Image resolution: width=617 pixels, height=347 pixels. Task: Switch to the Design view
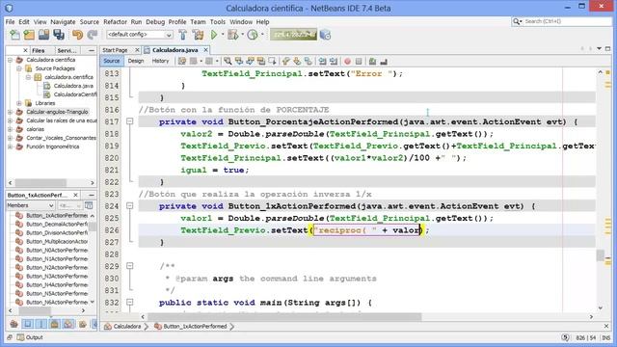(x=136, y=61)
